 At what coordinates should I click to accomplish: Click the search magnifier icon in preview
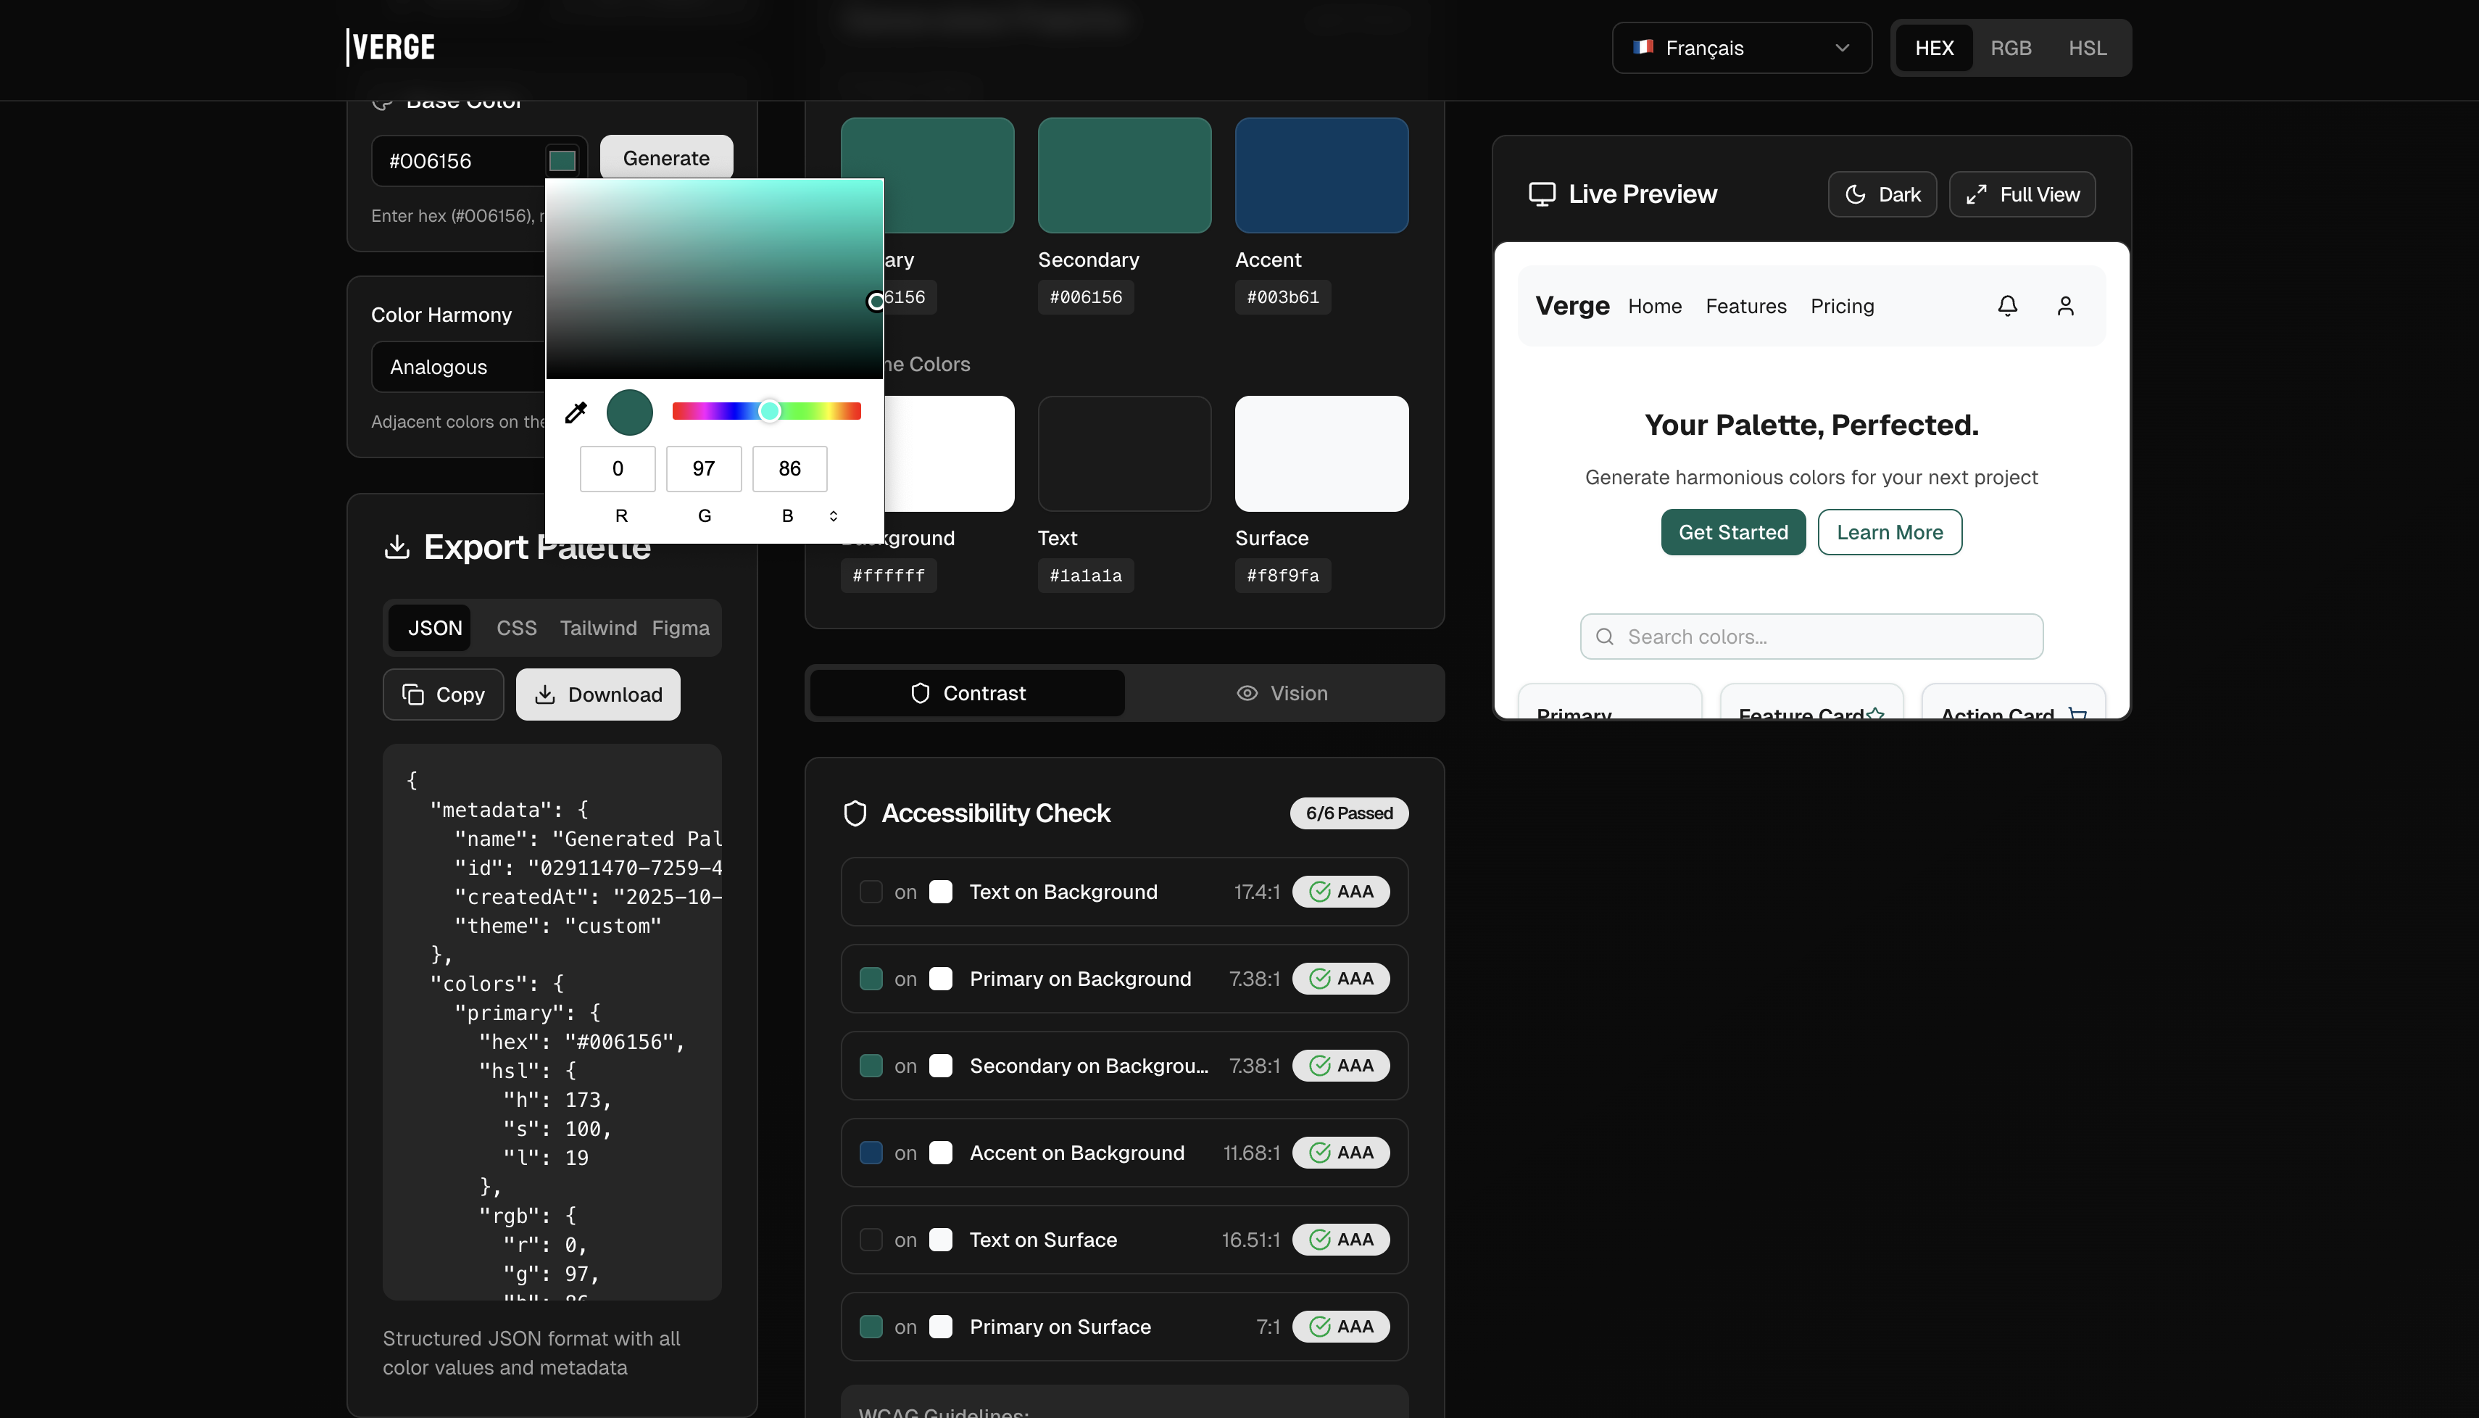coord(1605,637)
